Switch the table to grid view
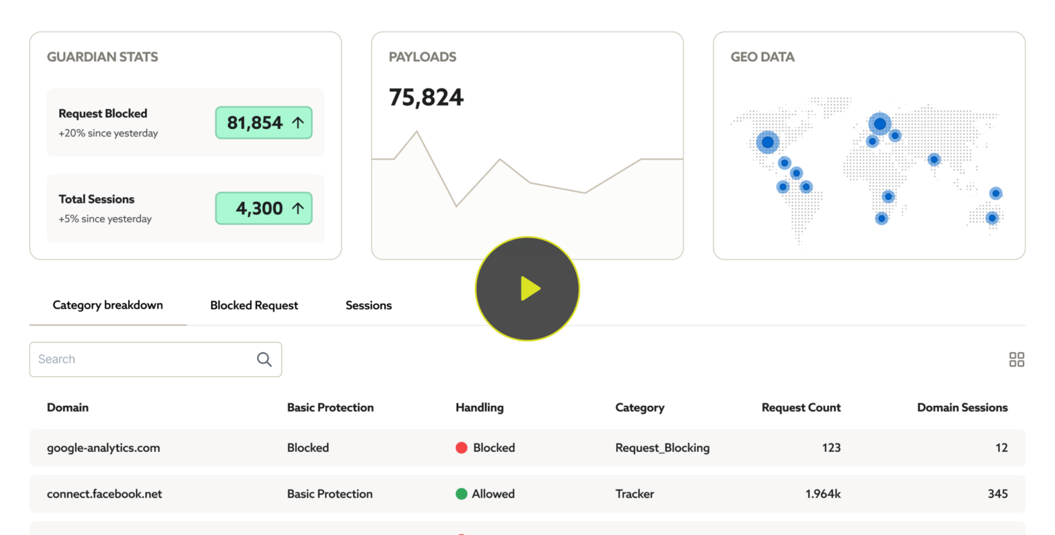 (x=1017, y=359)
